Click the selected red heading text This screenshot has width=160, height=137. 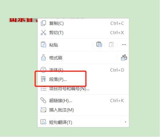23,20
